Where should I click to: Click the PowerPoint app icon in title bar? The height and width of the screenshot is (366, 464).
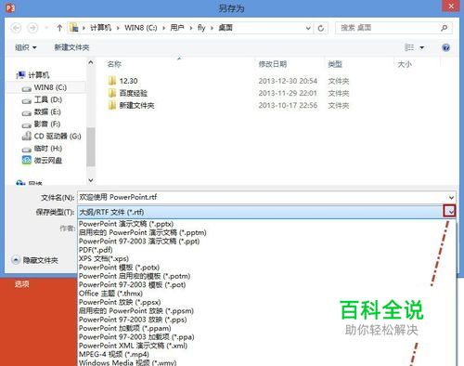[10, 7]
